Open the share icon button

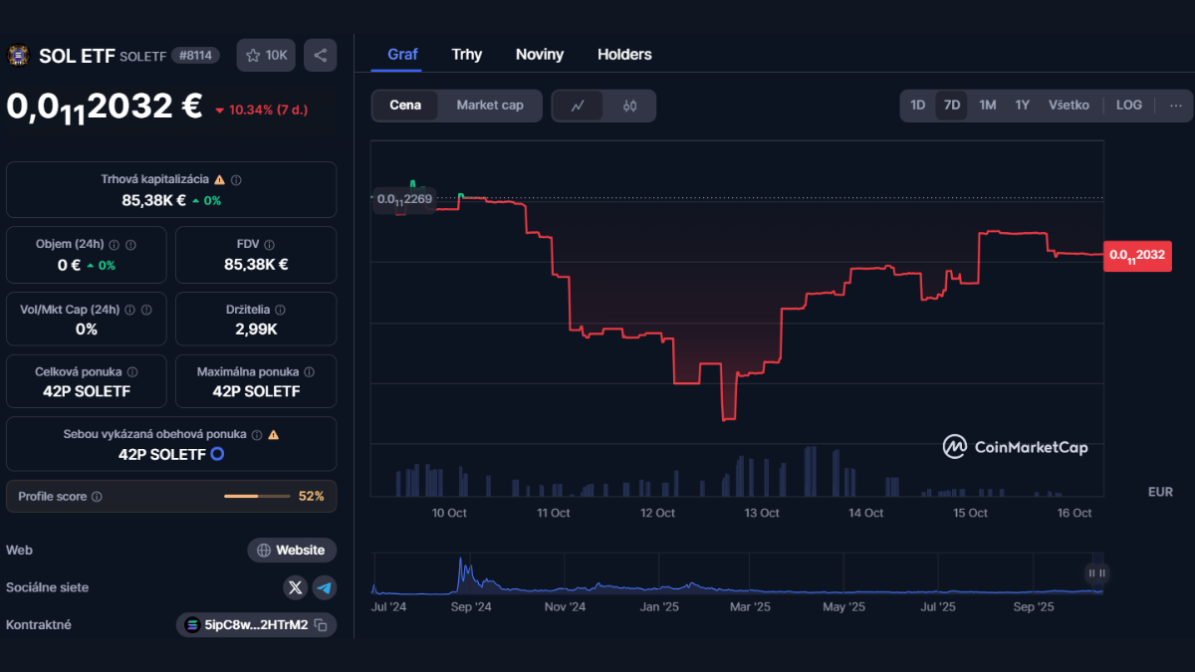[320, 56]
